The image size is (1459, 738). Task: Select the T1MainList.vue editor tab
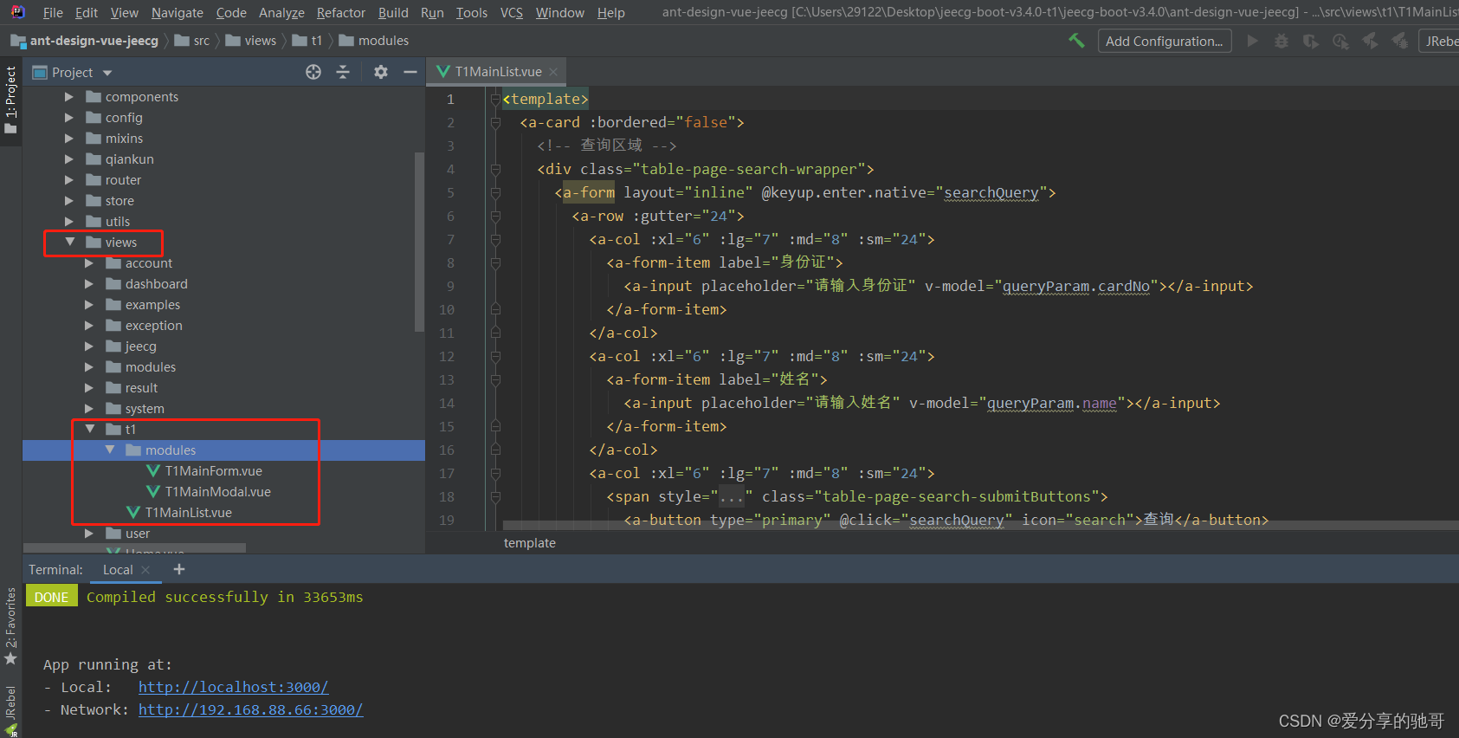pyautogui.click(x=498, y=72)
